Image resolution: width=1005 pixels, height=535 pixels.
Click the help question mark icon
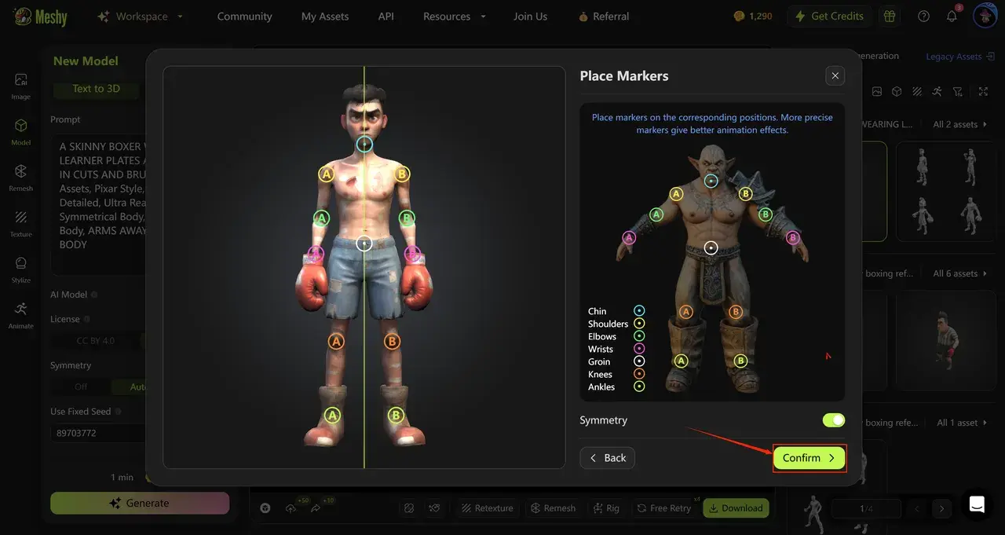click(923, 16)
